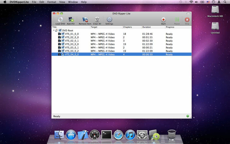This screenshot has height=144, width=230.
Task: Click the Pause toolbar icon
Action: 177,20
